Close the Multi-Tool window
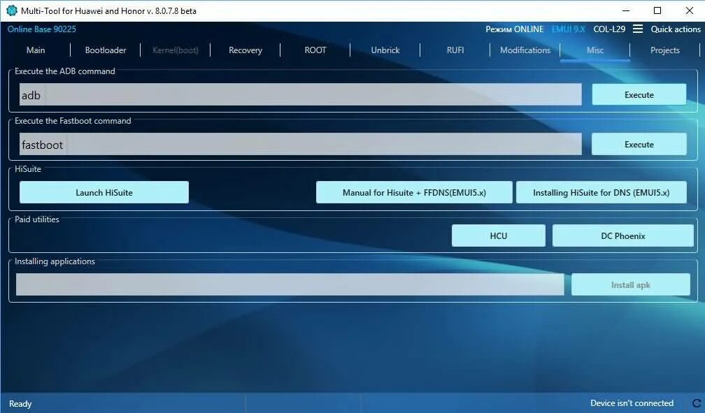 click(690, 10)
